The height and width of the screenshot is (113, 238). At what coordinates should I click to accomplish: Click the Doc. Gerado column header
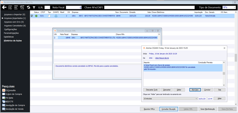(x=212, y=12)
